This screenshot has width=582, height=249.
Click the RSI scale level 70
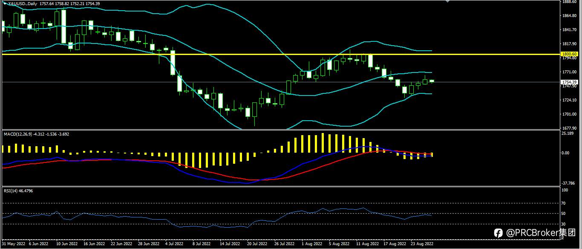coord(564,203)
